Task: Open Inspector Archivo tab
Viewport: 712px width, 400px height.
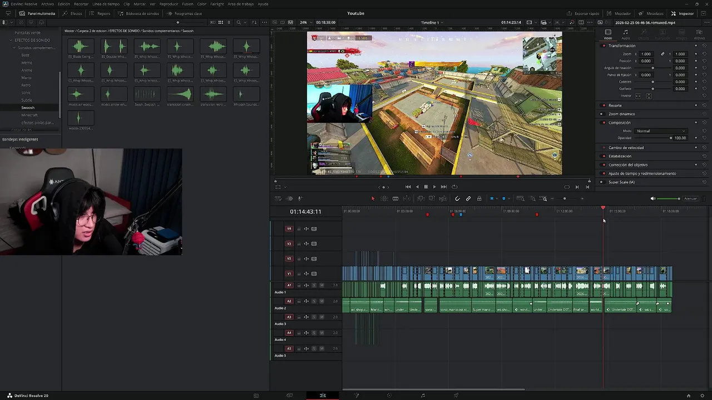Action: (699, 34)
